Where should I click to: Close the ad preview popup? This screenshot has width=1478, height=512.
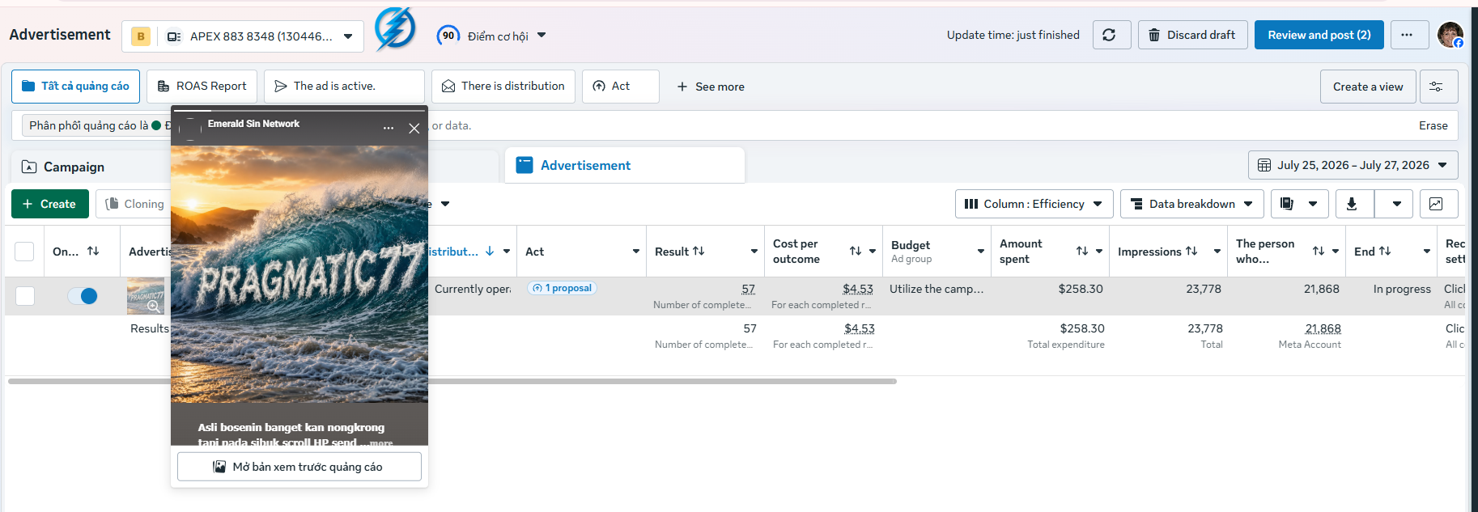(x=414, y=128)
